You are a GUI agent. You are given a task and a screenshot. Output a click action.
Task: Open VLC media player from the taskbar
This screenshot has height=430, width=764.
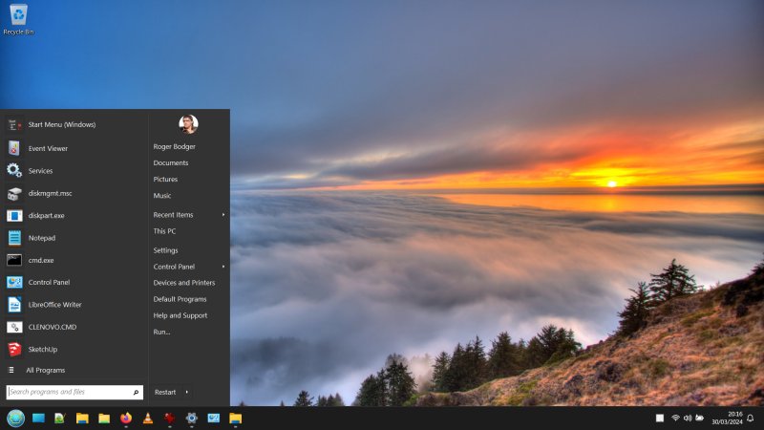pyautogui.click(x=148, y=419)
